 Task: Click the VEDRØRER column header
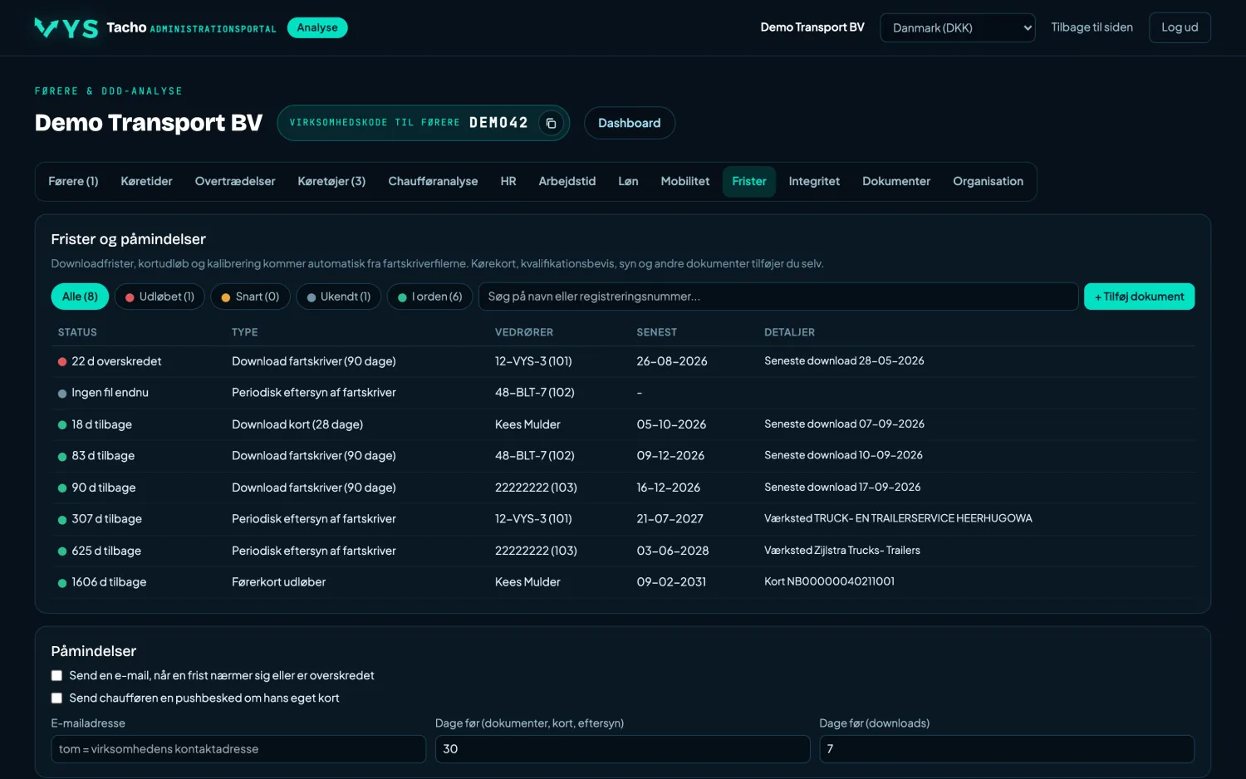pos(524,332)
